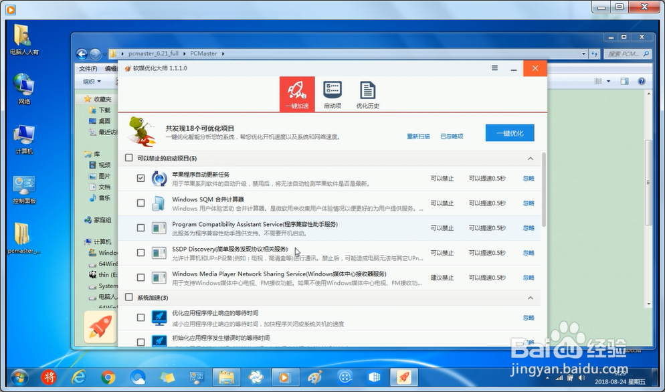Open the 计算机 desktop icon
665x392 pixels.
24,139
